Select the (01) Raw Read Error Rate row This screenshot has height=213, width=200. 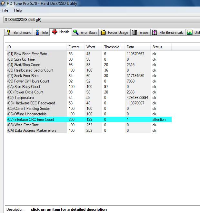89,54
